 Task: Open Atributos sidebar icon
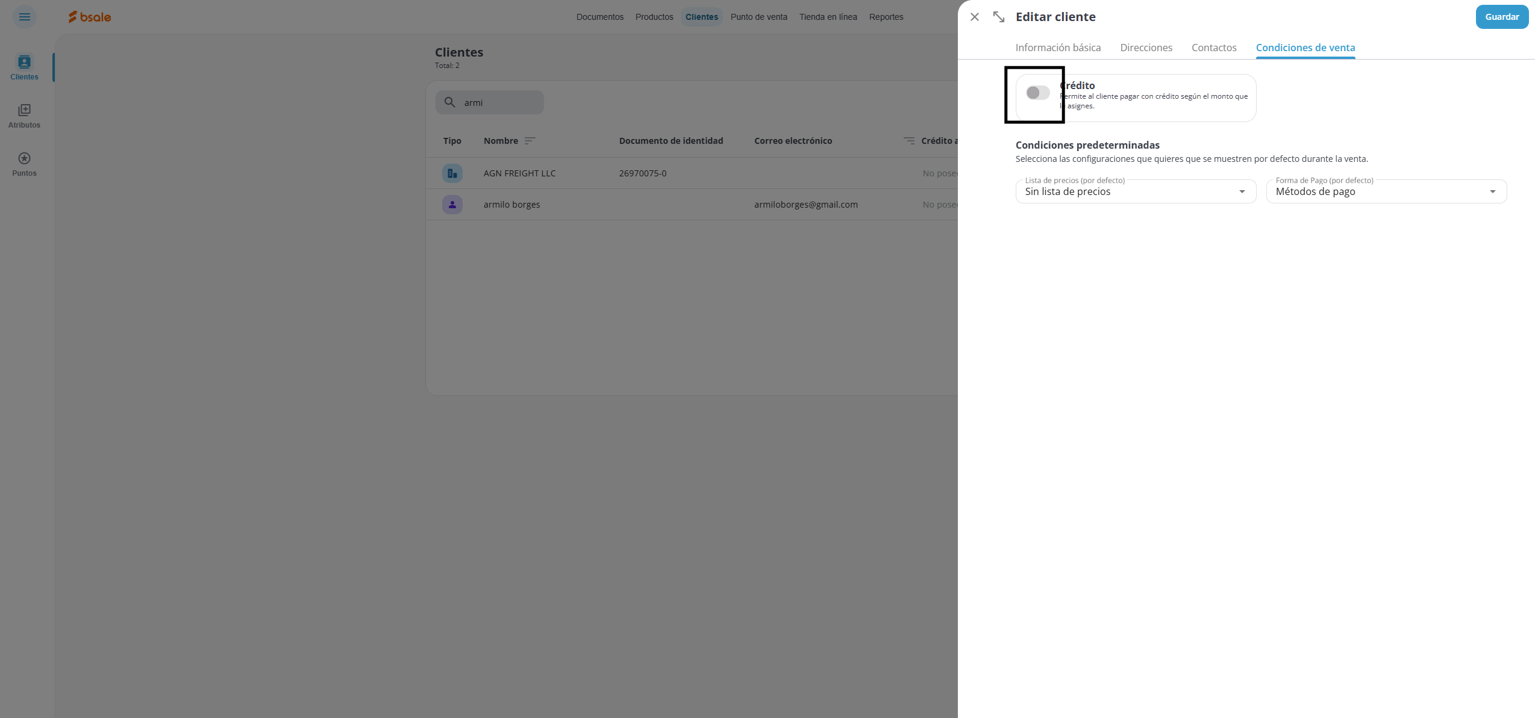pos(24,110)
